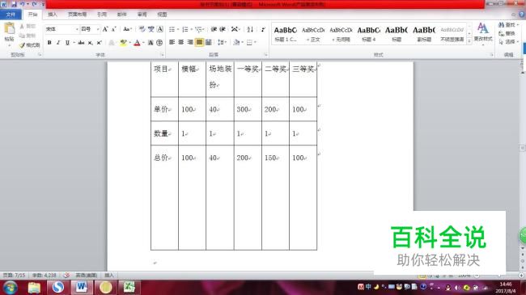Switch to the View (视图) tab
Viewport: 526px width, 295px height.
pos(162,15)
